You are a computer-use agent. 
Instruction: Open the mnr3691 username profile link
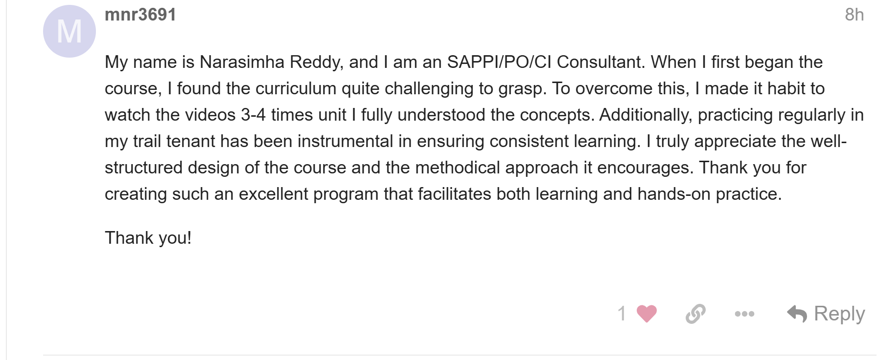pos(140,15)
